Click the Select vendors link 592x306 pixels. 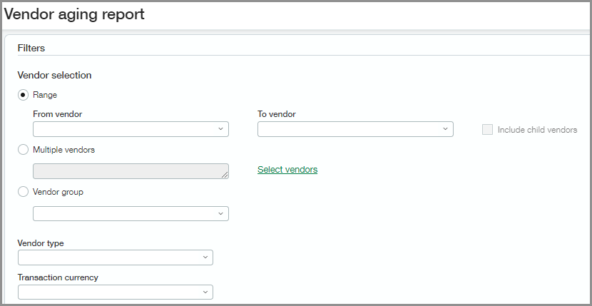click(287, 170)
